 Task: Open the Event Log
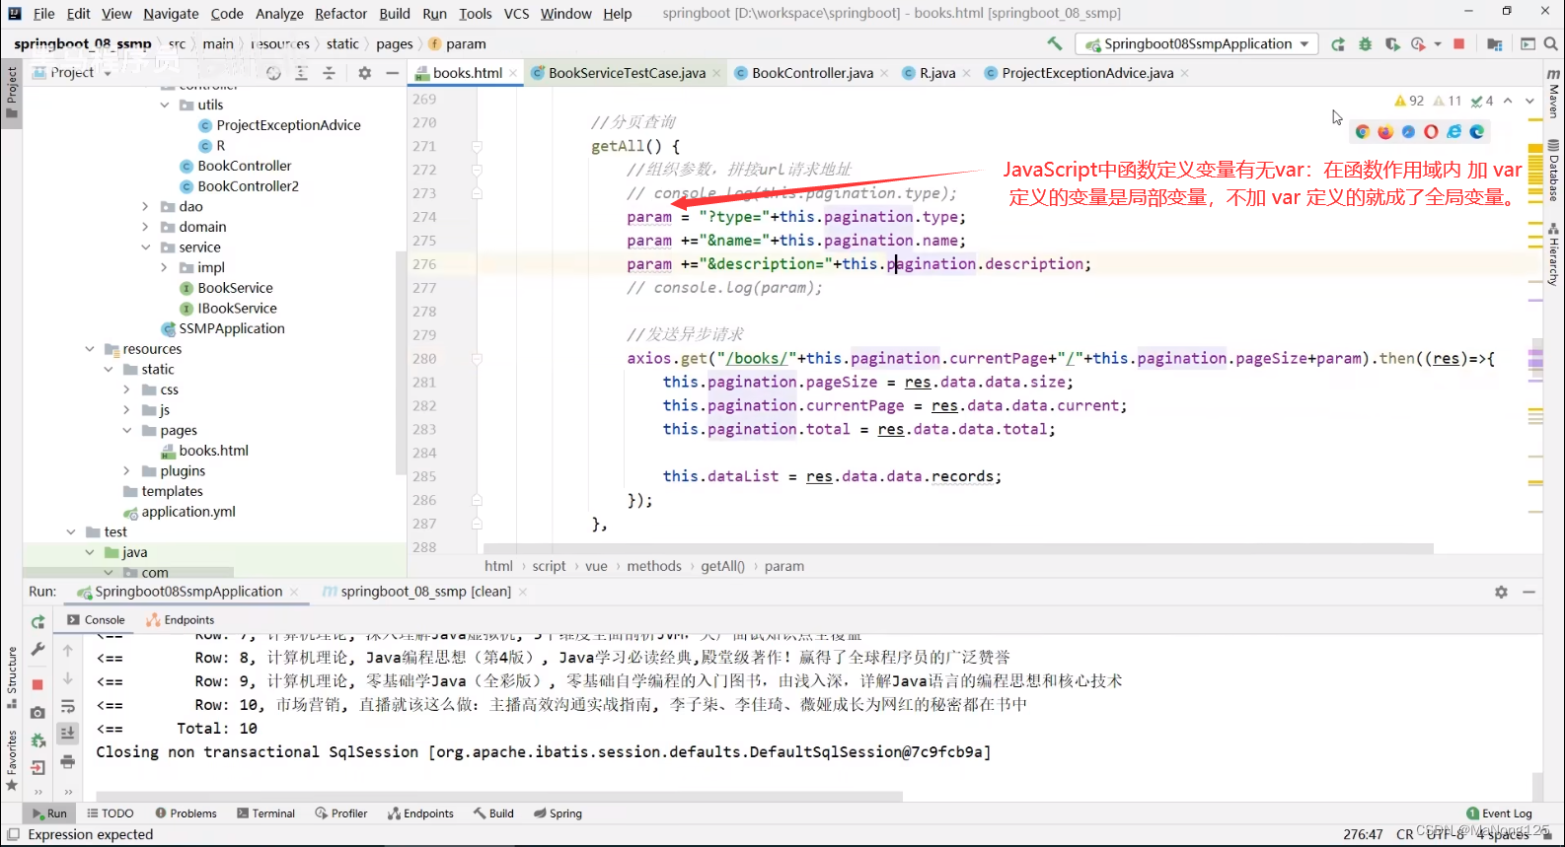(1499, 813)
